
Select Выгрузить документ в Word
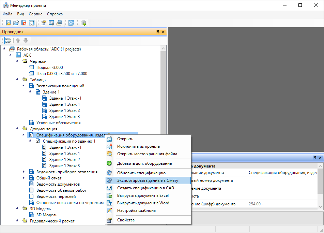148,203
